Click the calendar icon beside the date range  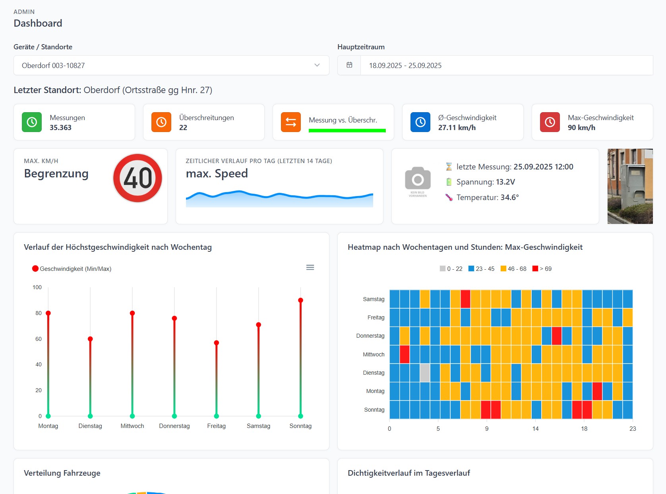pyautogui.click(x=349, y=65)
